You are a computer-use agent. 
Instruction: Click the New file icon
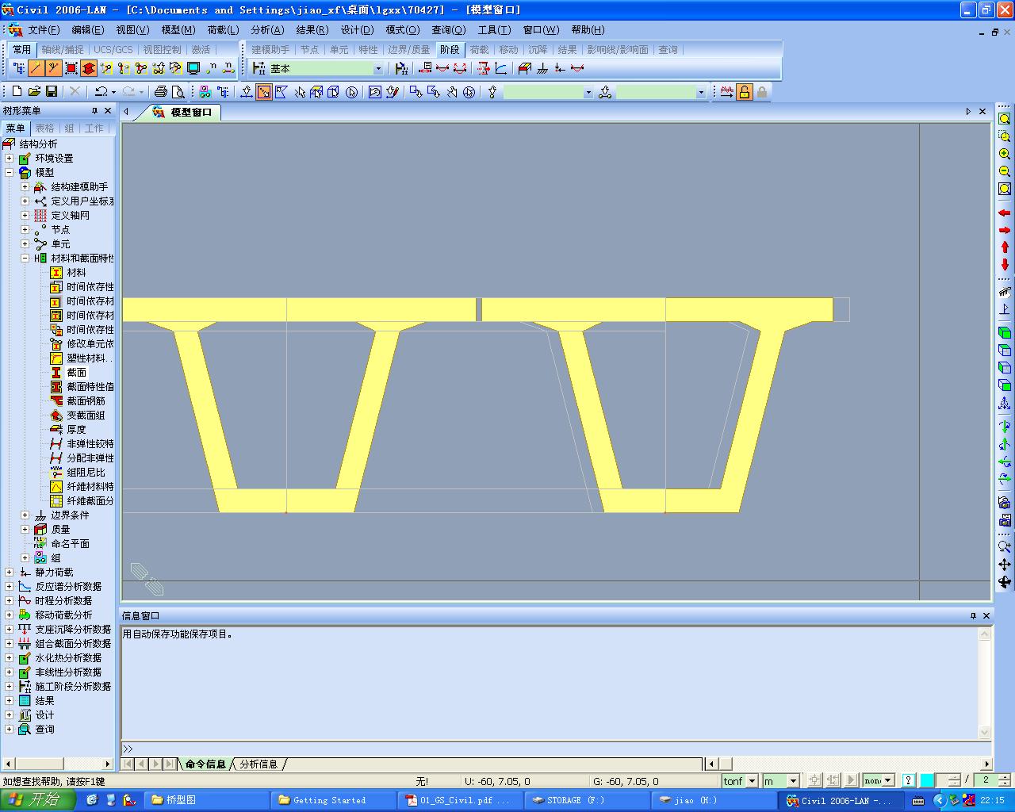pos(17,92)
